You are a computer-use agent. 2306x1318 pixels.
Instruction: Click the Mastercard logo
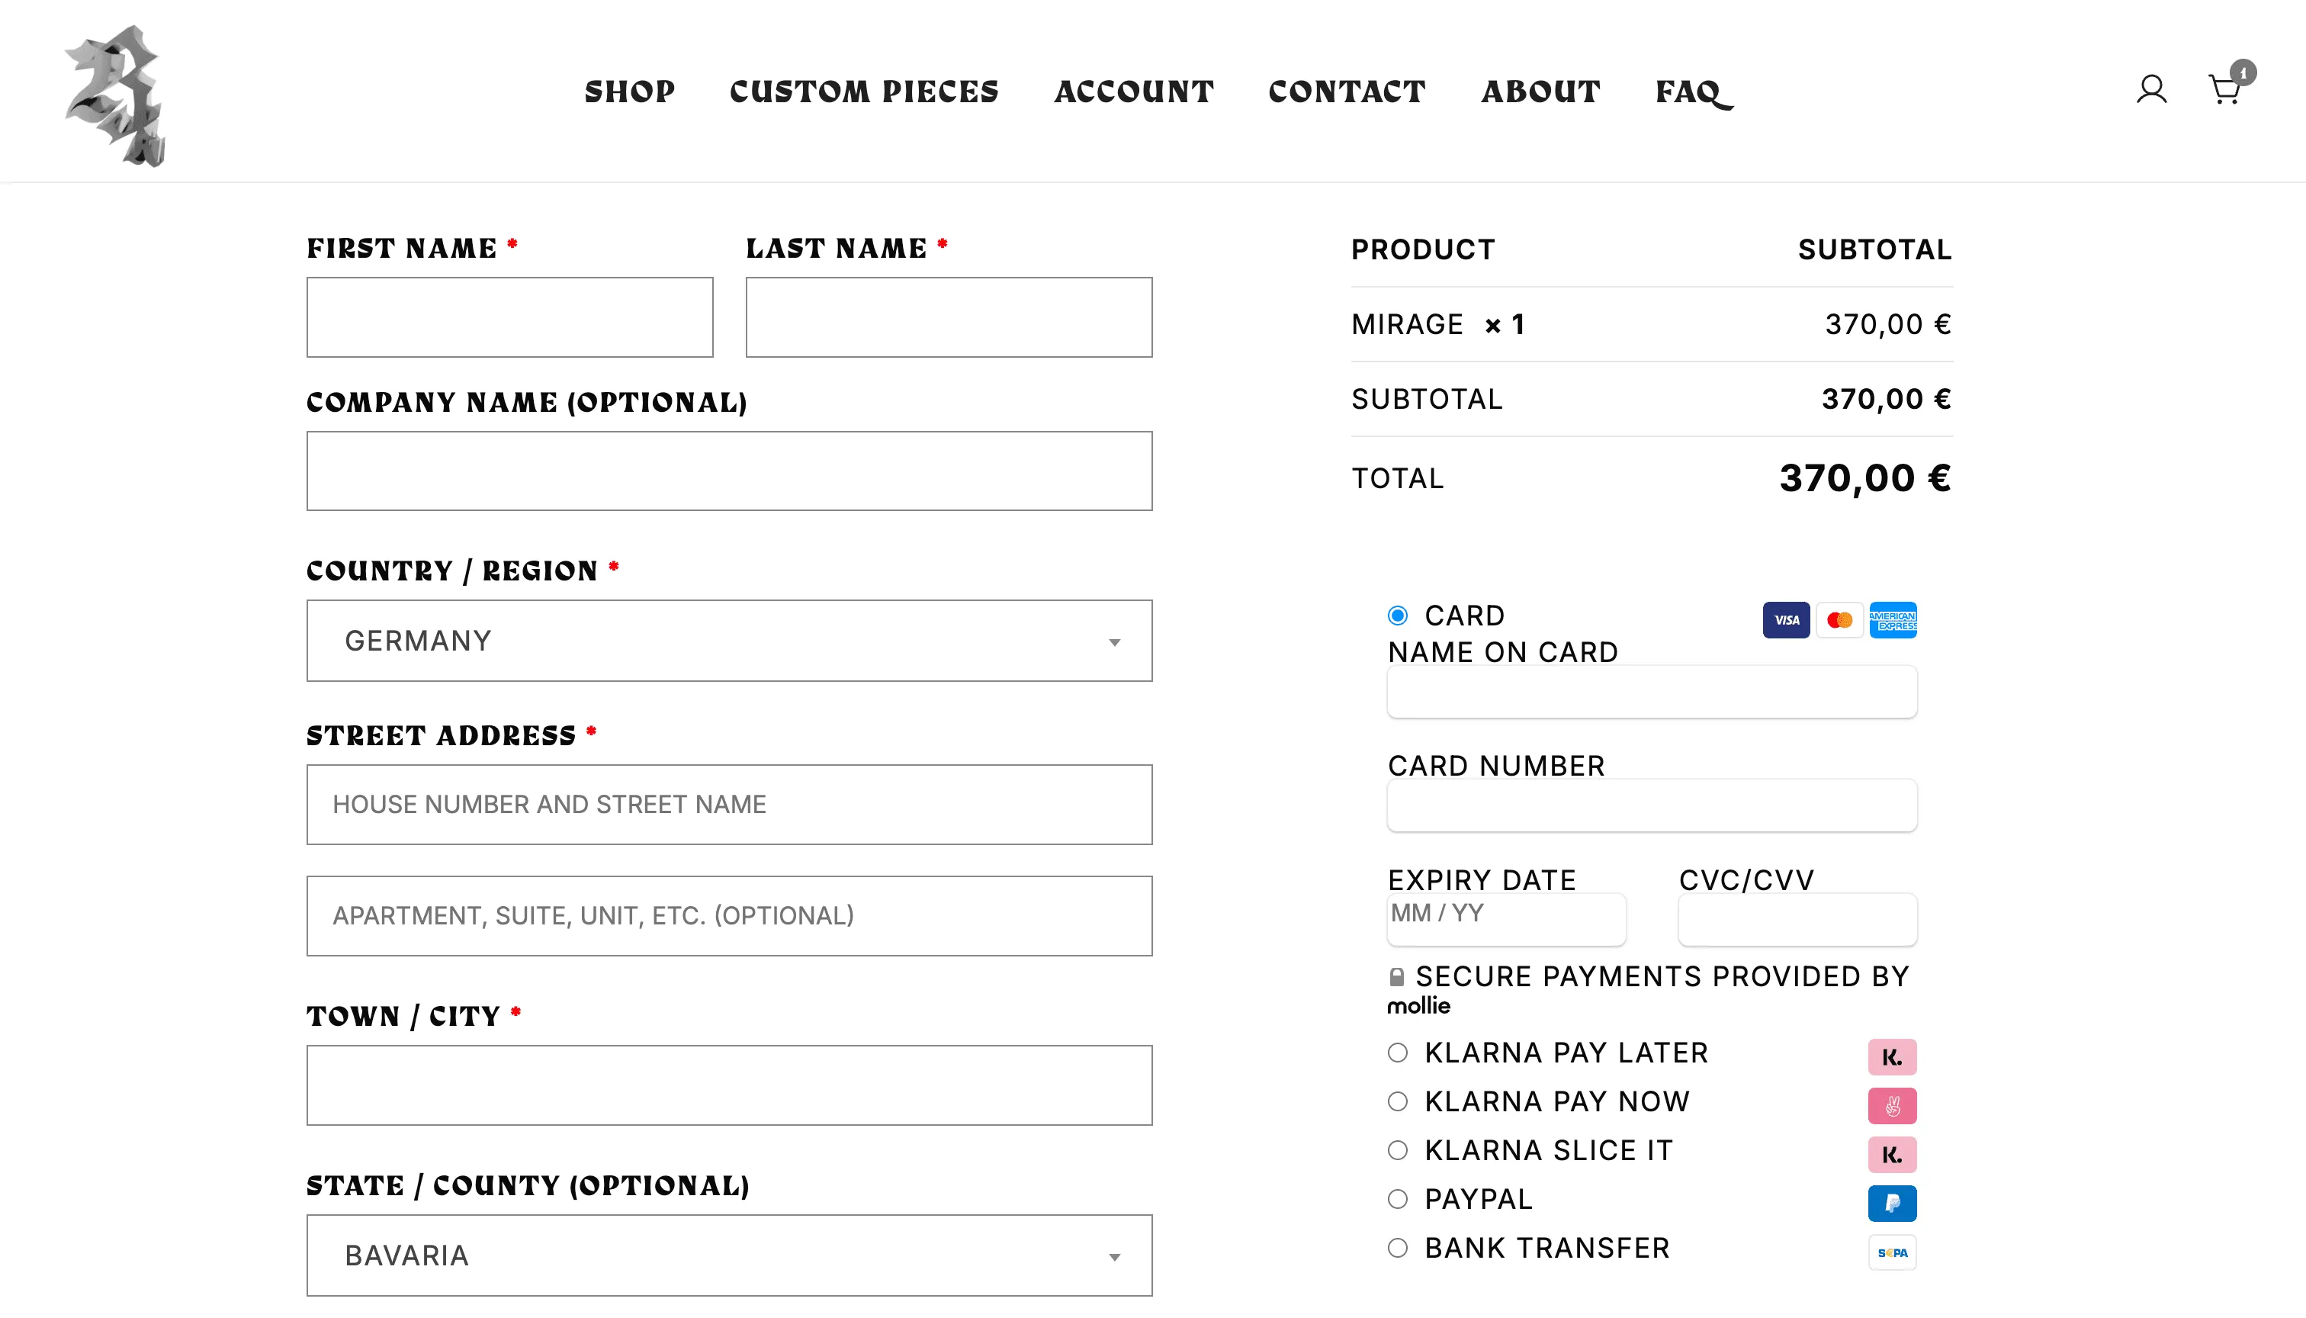tap(1839, 620)
